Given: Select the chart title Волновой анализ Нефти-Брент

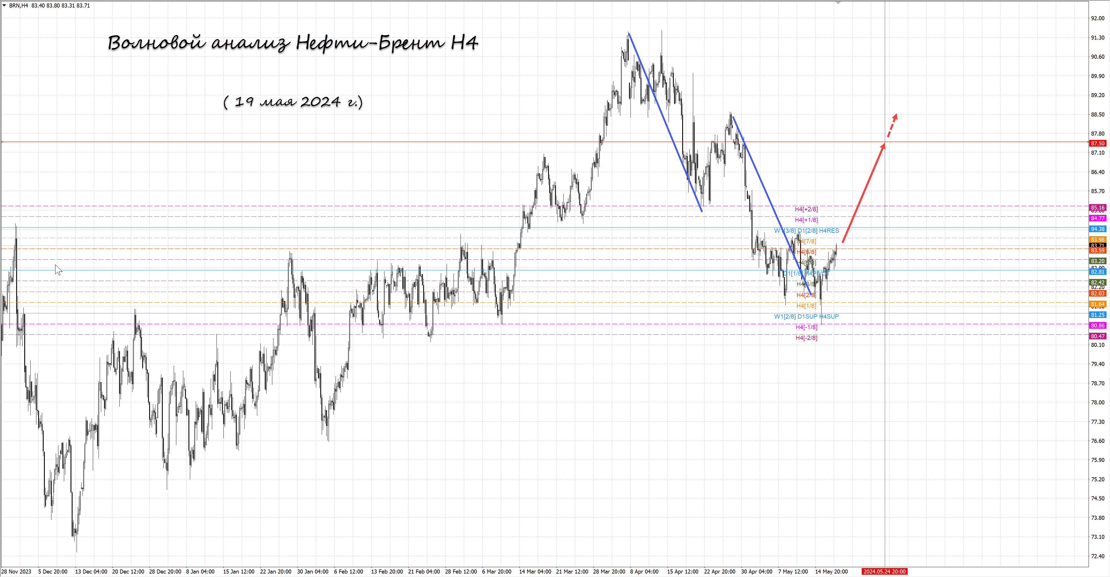Looking at the screenshot, I should pyautogui.click(x=293, y=43).
